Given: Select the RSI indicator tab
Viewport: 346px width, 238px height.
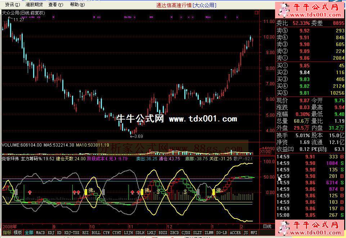Looking at the screenshot, I should click(85, 233).
